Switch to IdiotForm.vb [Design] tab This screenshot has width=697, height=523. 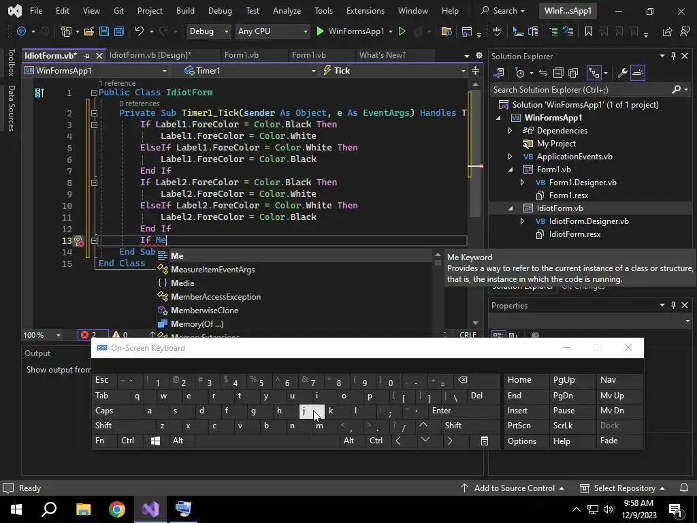[x=150, y=55]
